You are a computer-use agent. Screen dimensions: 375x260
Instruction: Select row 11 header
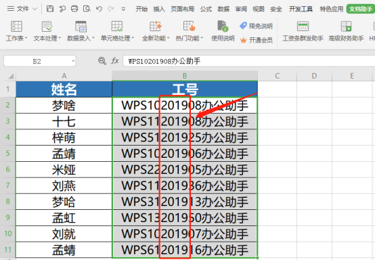coord(7,250)
